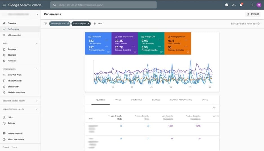The image size is (264, 151).
Task: Toggle the Total clicks metric card
Action: pos(98,44)
